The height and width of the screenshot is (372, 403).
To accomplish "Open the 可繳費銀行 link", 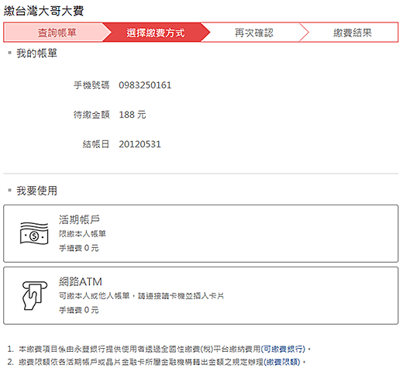I will point(283,349).
